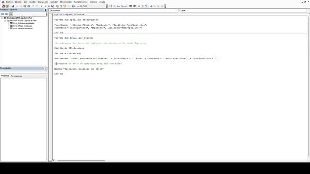Open the Insertar menu
The image size is (310, 174).
point(32,2)
